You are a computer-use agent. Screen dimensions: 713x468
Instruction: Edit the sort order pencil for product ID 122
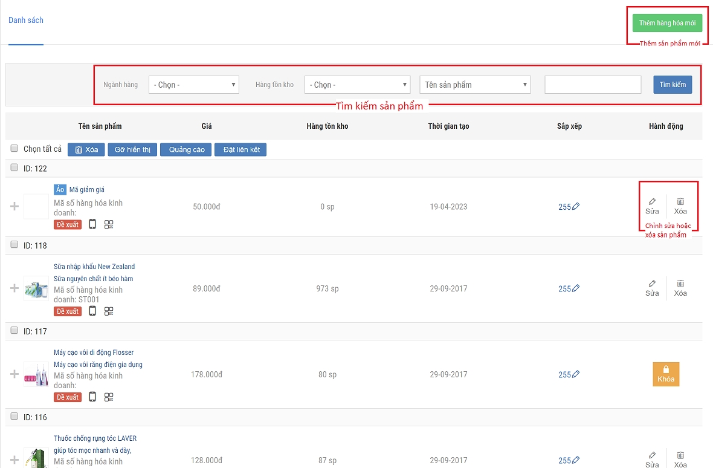coord(575,207)
